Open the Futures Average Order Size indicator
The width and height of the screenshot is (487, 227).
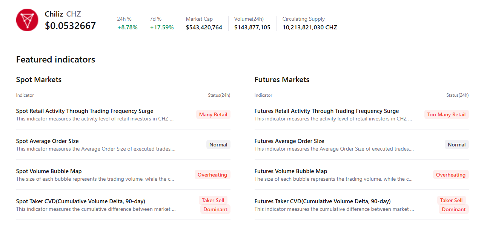289,141
